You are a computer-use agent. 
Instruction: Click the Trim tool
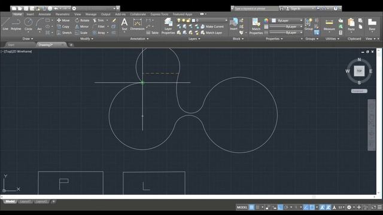click(x=98, y=20)
